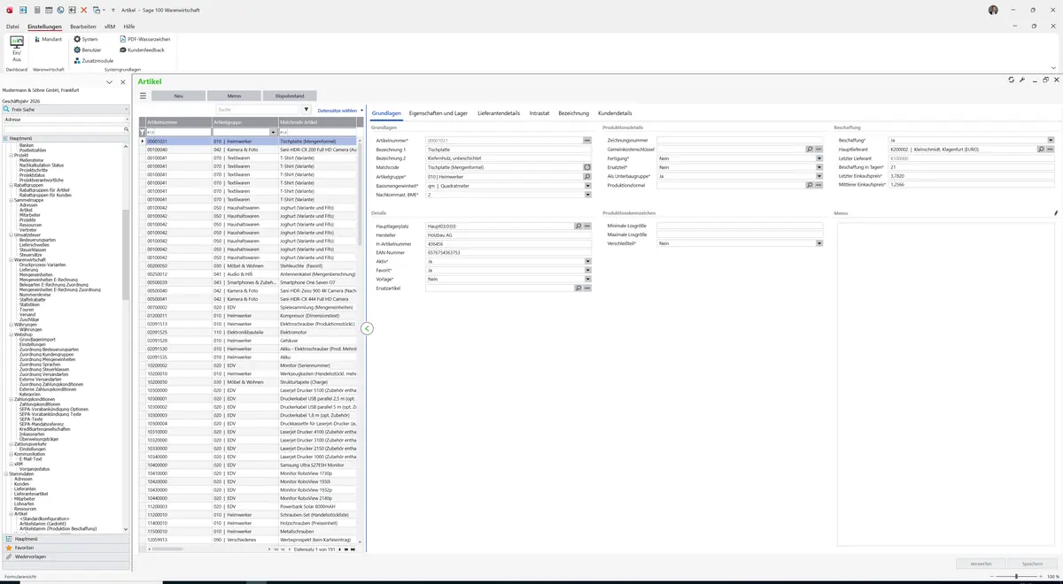Click wrench icon in Artikel window header
The height and width of the screenshot is (584, 1063).
click(1022, 80)
